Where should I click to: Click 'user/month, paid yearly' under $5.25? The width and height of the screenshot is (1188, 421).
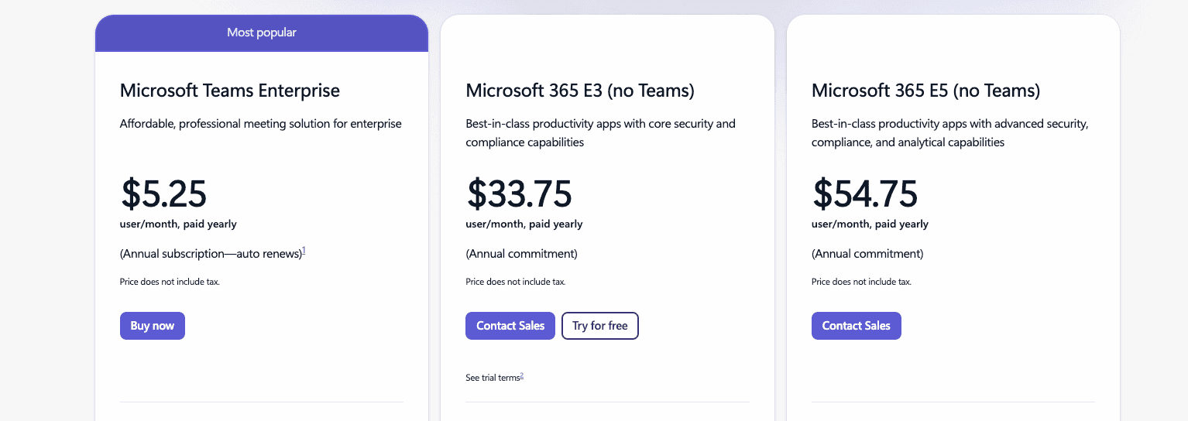178,224
